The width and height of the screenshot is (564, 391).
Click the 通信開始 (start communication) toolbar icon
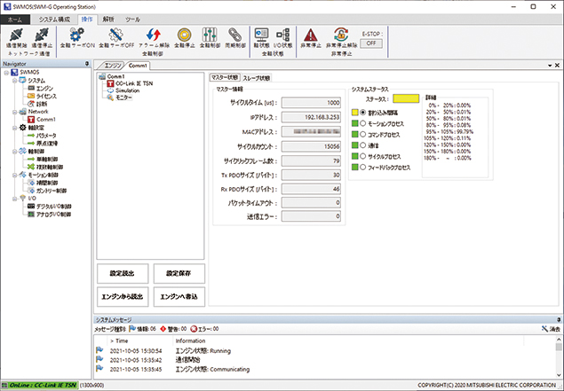point(15,35)
